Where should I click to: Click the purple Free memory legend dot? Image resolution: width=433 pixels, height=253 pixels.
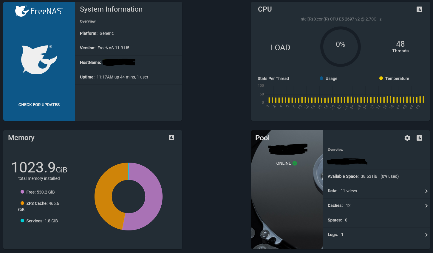(x=22, y=192)
